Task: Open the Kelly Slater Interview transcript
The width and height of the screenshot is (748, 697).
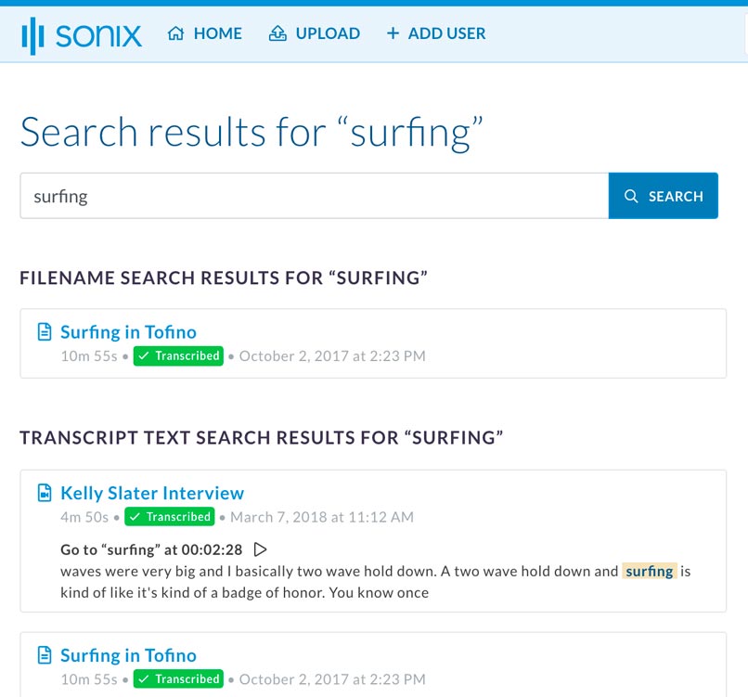Action: coord(152,492)
